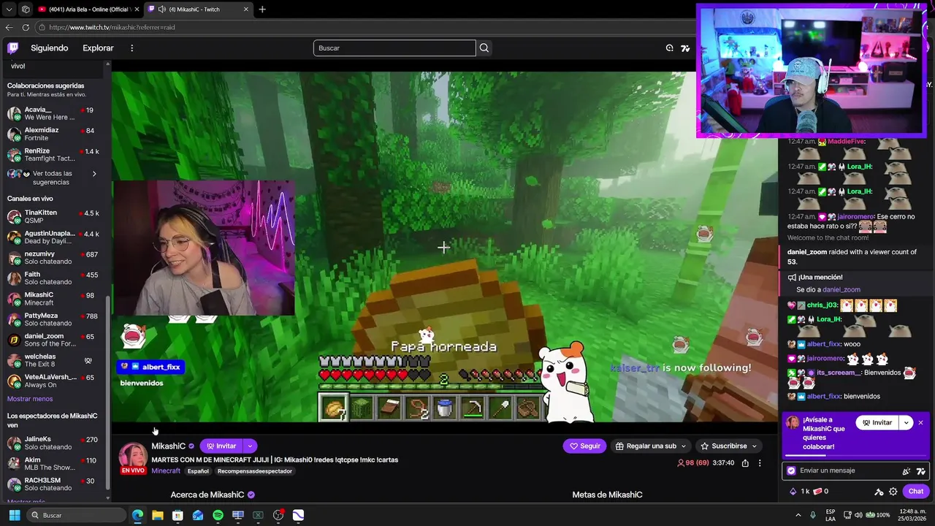Open the browser tab list dropdown
The width and height of the screenshot is (935, 526).
(x=9, y=9)
